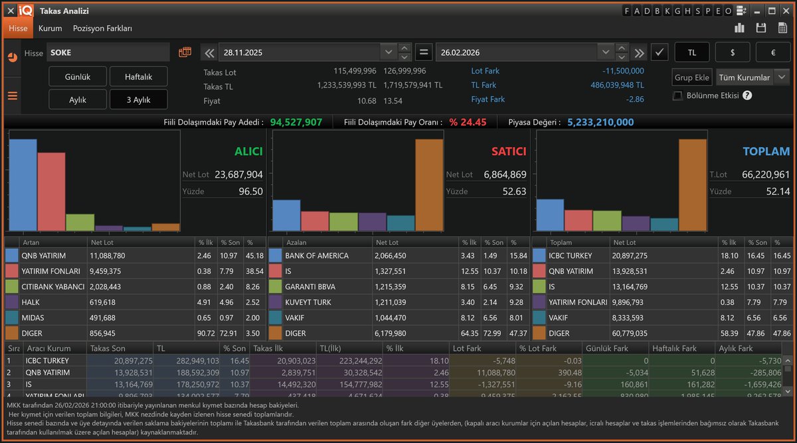797x443 pixels.
Task: Select the Günlük period toggle
Action: (x=77, y=77)
